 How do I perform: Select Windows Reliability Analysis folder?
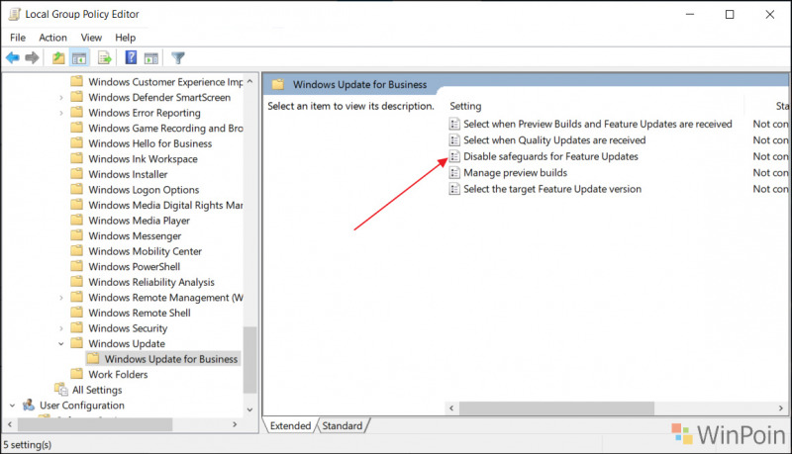point(151,282)
